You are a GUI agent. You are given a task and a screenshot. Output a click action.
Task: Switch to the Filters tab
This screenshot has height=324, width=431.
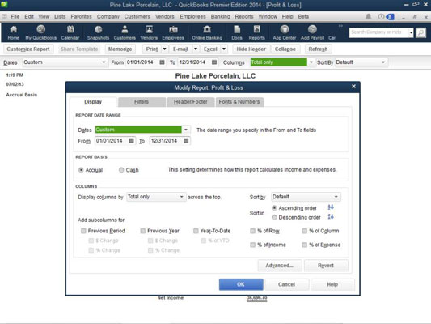142,102
